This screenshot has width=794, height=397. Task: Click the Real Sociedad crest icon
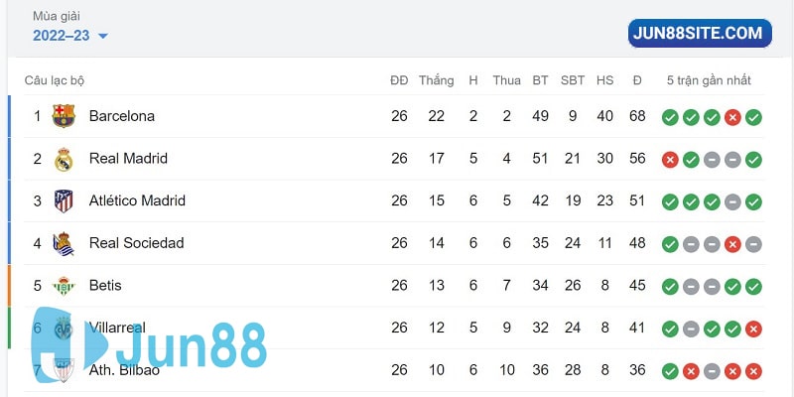64,243
